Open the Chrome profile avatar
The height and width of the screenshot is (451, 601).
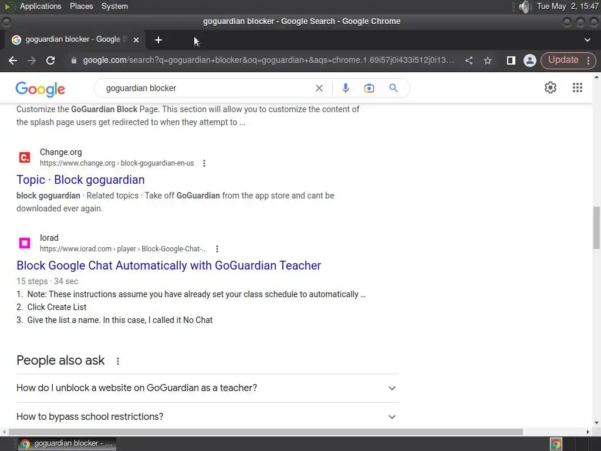(x=530, y=60)
